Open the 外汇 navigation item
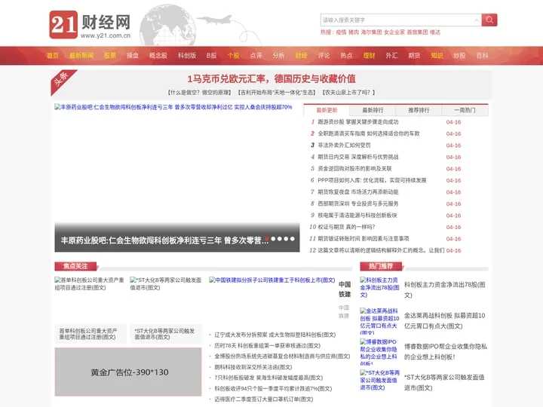Image resolution: width=543 pixels, height=407 pixels. (x=391, y=55)
